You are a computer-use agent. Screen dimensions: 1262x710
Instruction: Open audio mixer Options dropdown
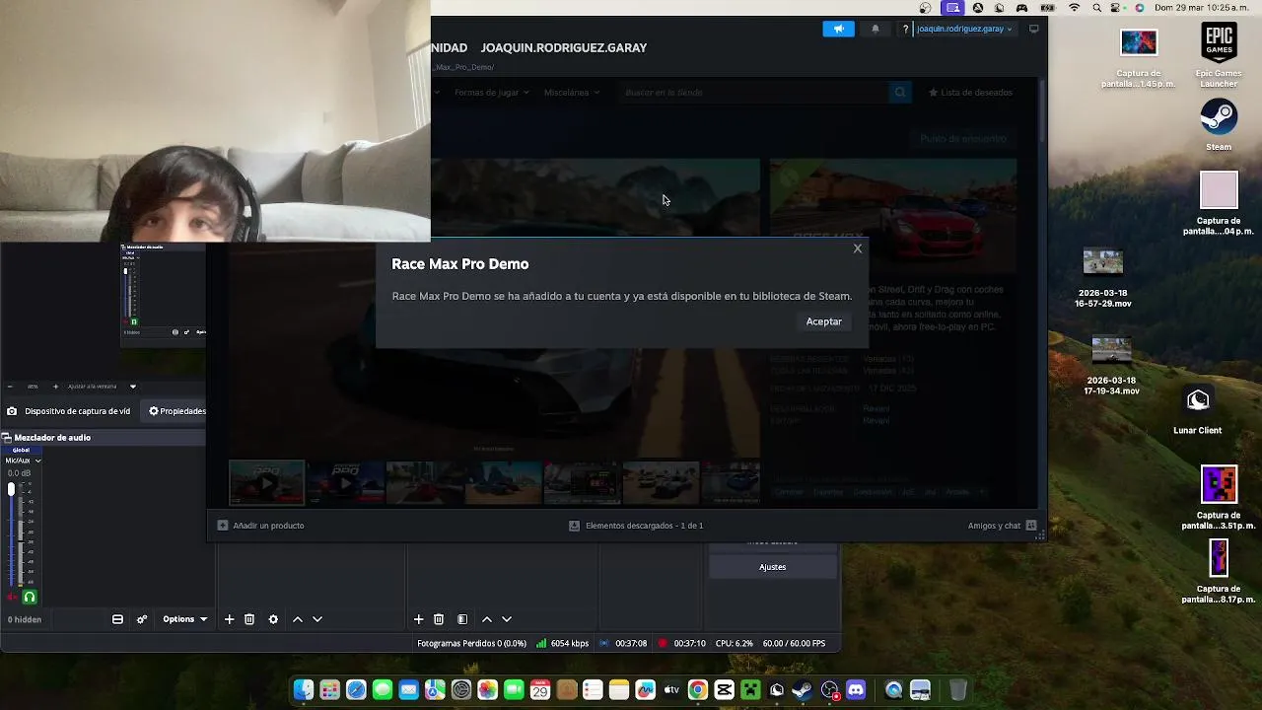[184, 619]
